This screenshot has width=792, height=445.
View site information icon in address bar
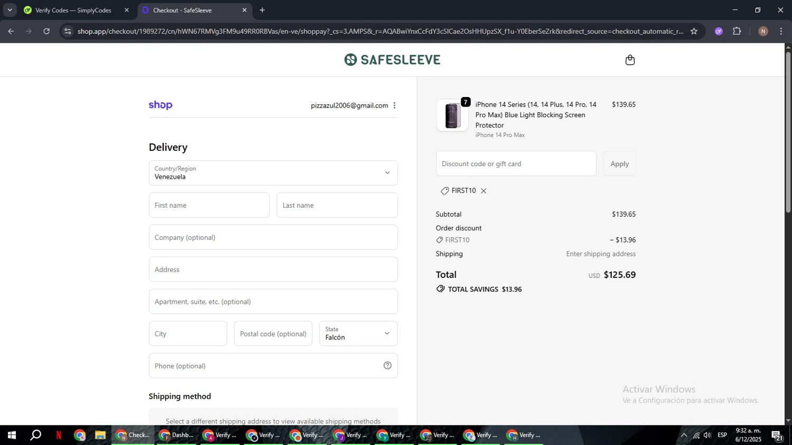[x=67, y=31]
